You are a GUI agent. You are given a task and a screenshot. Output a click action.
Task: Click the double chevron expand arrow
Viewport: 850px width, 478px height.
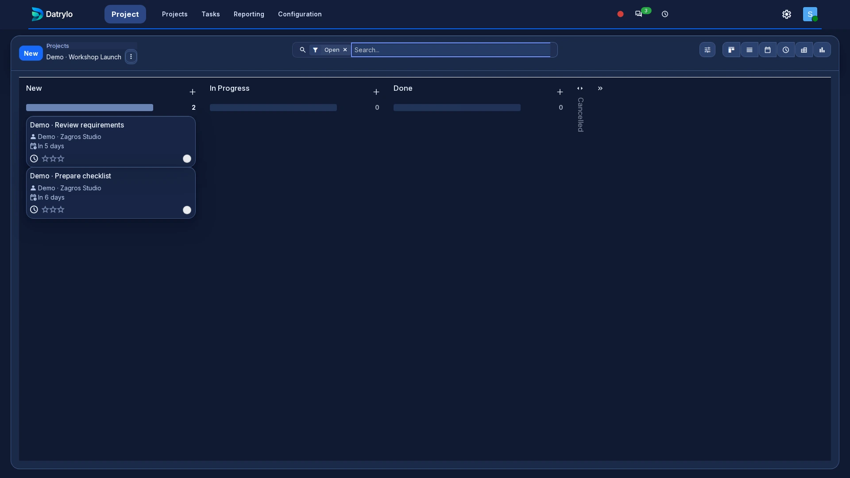(x=600, y=89)
